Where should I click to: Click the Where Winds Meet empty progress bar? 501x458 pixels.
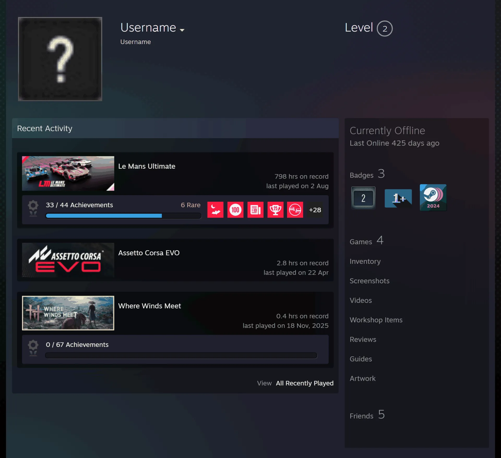(181, 356)
